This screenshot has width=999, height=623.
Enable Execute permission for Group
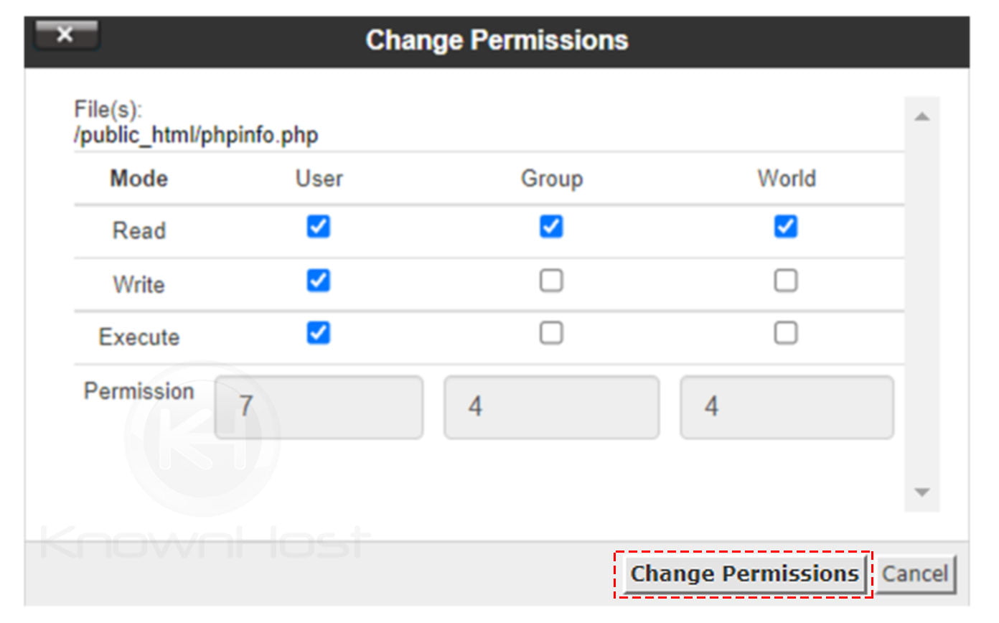[551, 332]
